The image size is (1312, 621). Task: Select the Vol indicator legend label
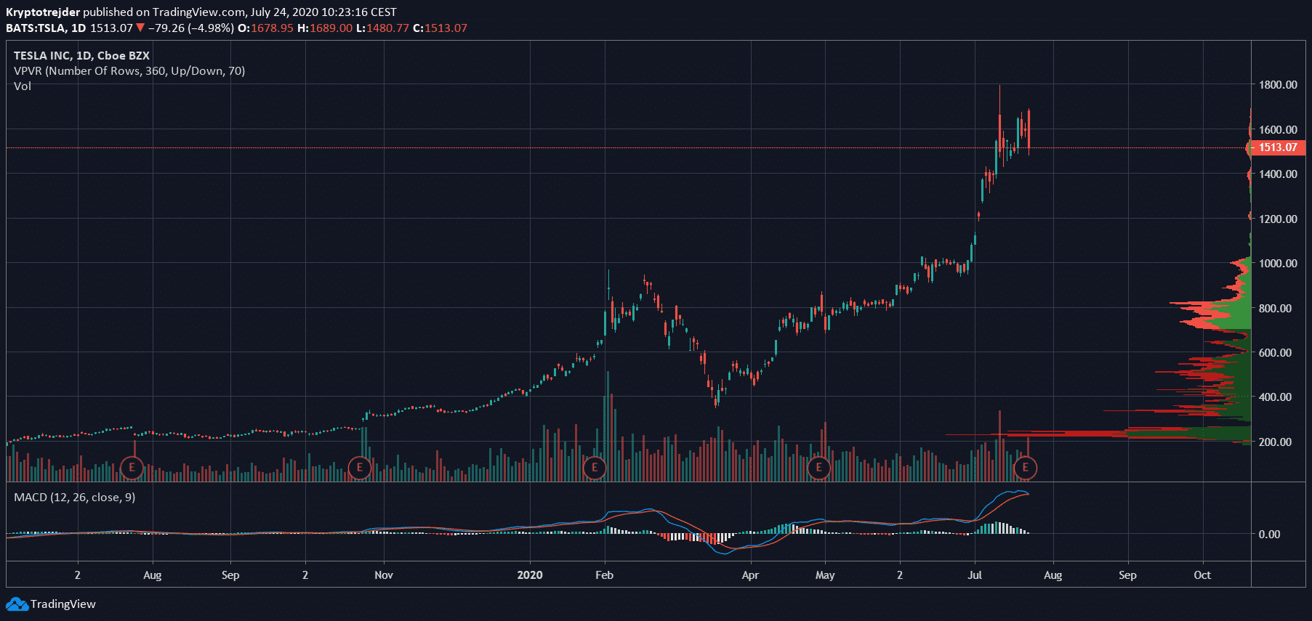pyautogui.click(x=23, y=86)
